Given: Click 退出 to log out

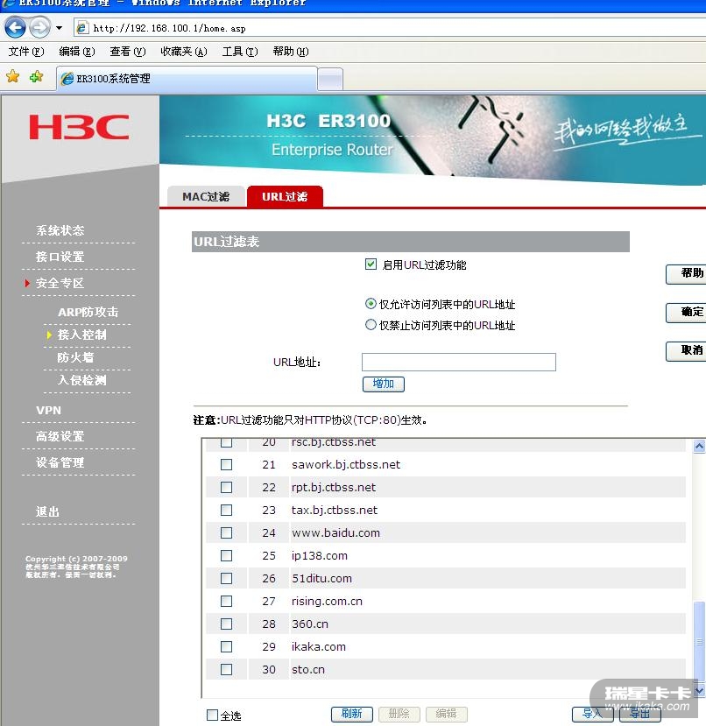Looking at the screenshot, I should click(47, 511).
